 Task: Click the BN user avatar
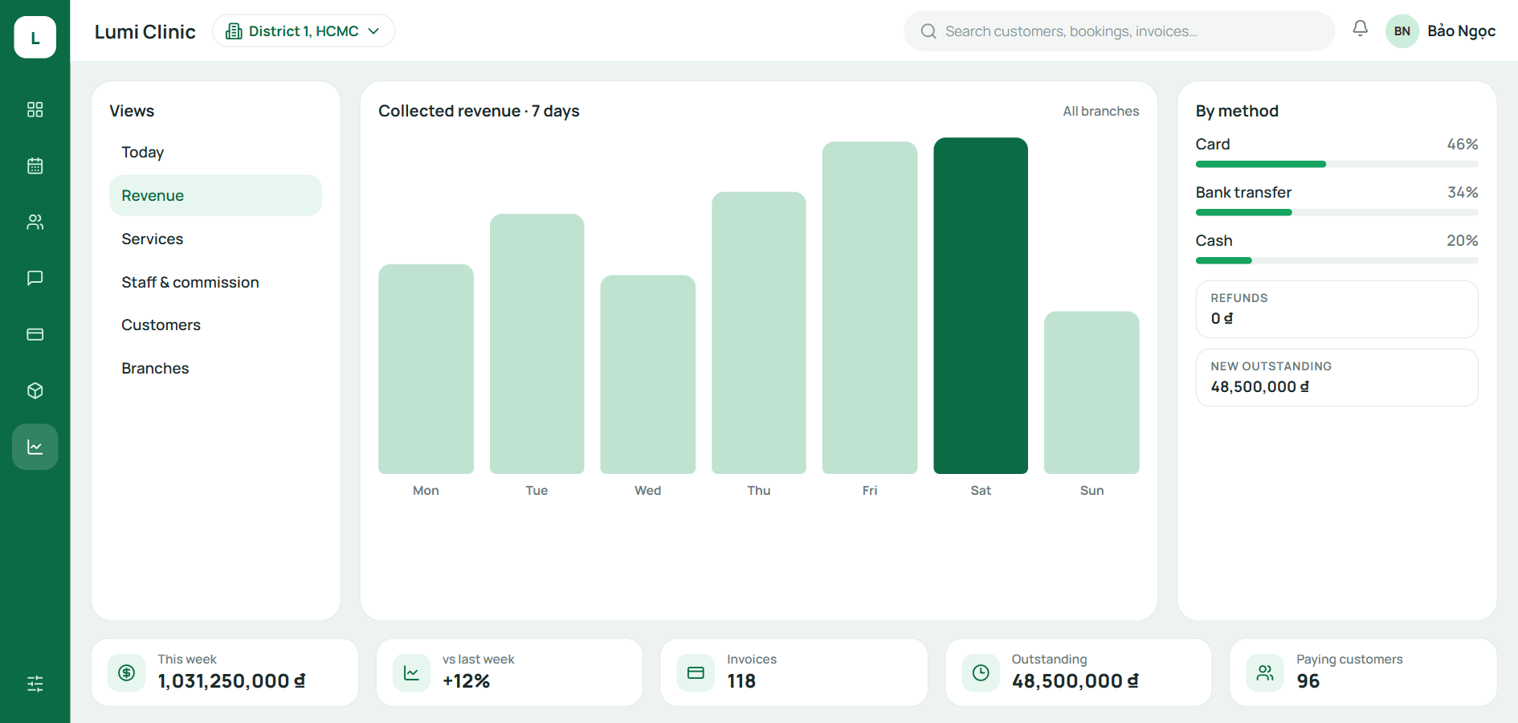[x=1402, y=31]
